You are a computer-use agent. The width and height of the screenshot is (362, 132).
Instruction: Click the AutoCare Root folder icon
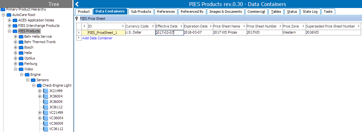pyautogui.click(x=9, y=15)
